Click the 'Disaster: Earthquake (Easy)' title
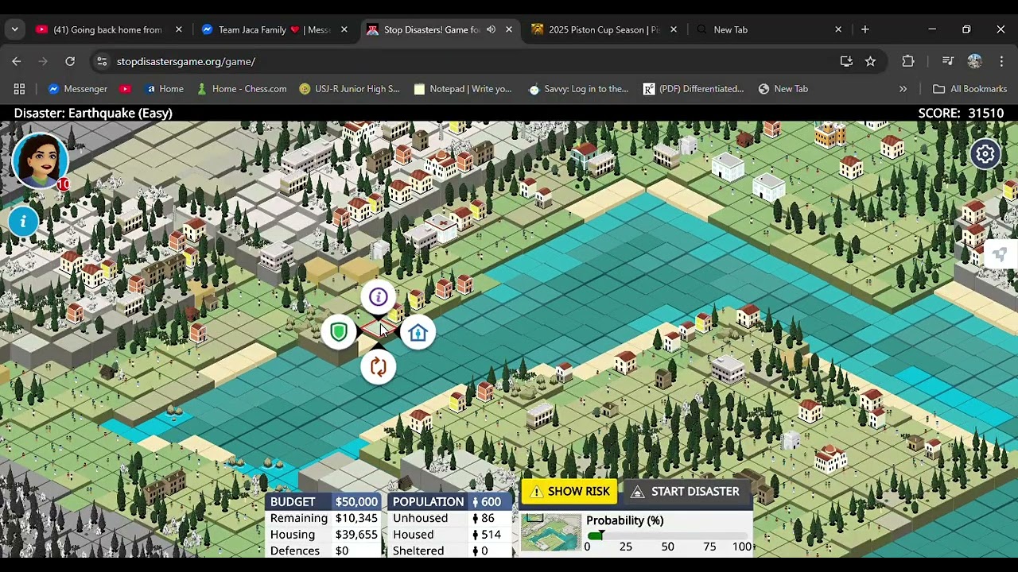1018x572 pixels. (93, 113)
